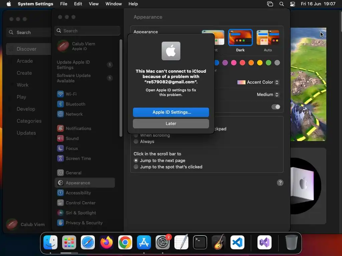Launch Safari from the Dock
Image resolution: width=342 pixels, height=256 pixels.
[x=88, y=242]
